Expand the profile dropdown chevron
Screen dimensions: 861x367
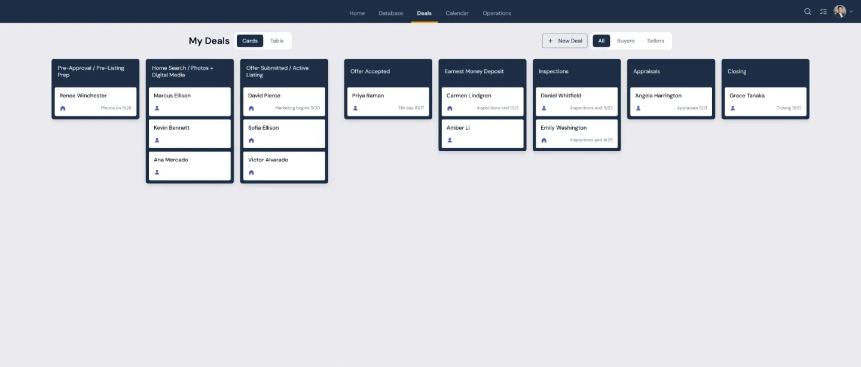point(851,11)
